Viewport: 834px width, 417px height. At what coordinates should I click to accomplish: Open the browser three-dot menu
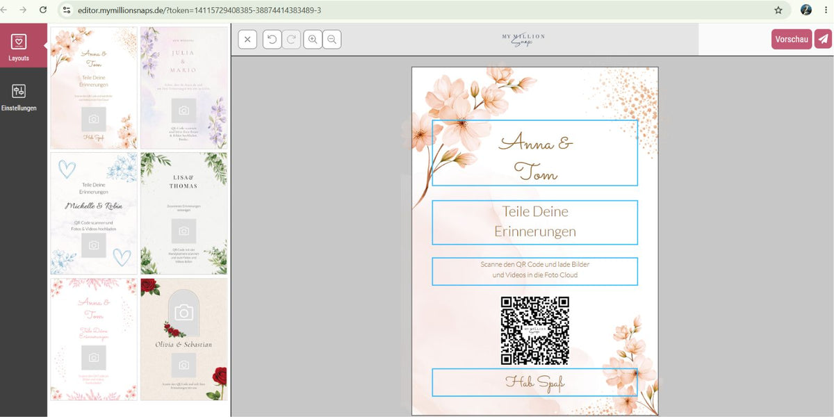(825, 10)
